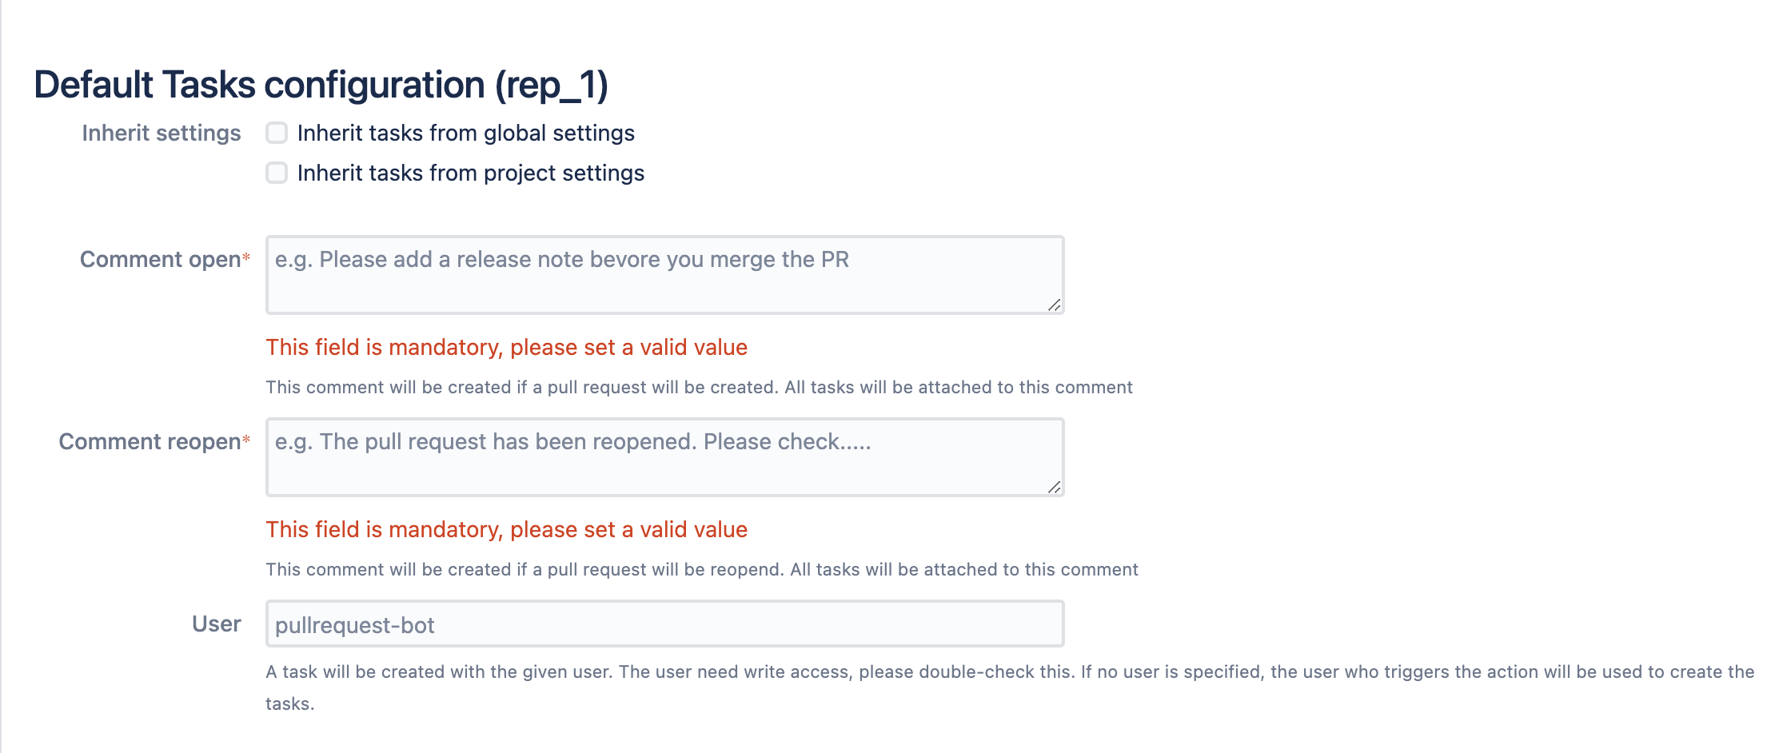The width and height of the screenshot is (1775, 753).
Task: Click into the Comment open text area
Action: click(664, 274)
